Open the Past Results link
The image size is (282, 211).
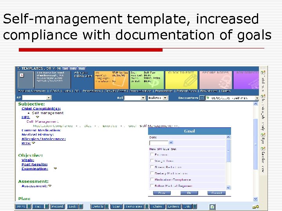coord(34,165)
